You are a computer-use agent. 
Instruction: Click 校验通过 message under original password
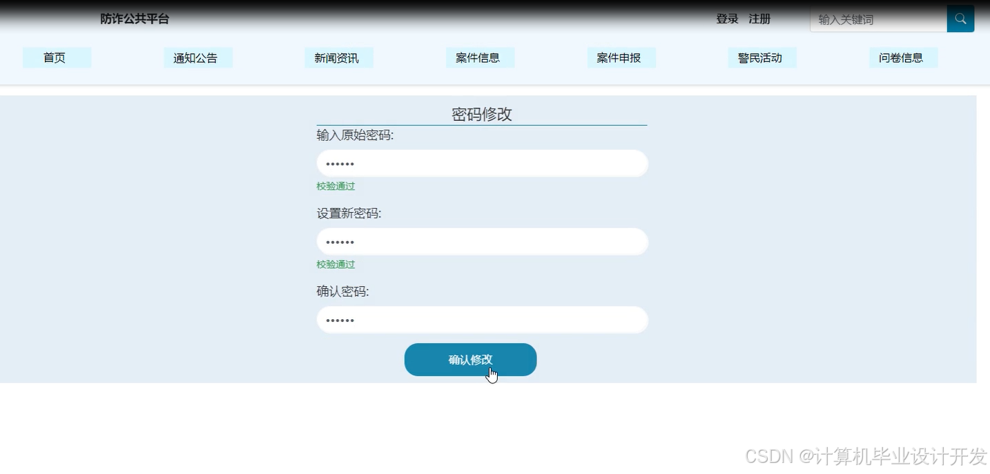(336, 186)
